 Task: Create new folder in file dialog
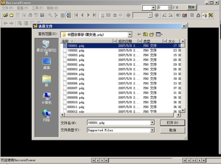[x=152, y=34]
